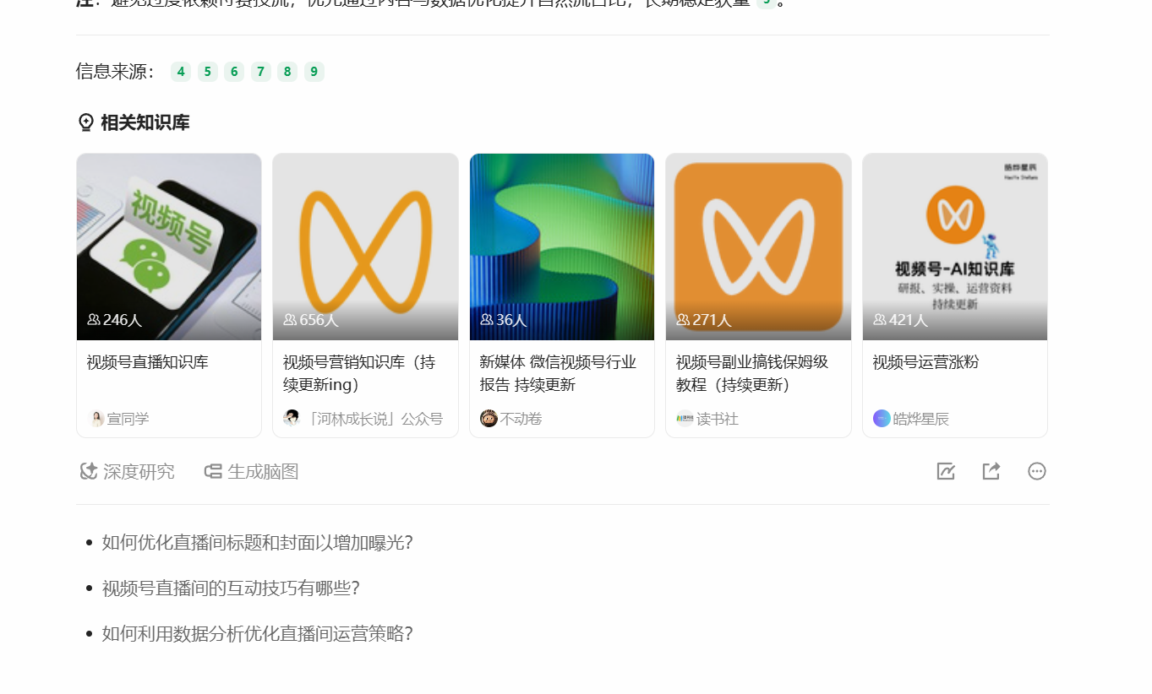Open the more options ellipsis menu

(1037, 471)
